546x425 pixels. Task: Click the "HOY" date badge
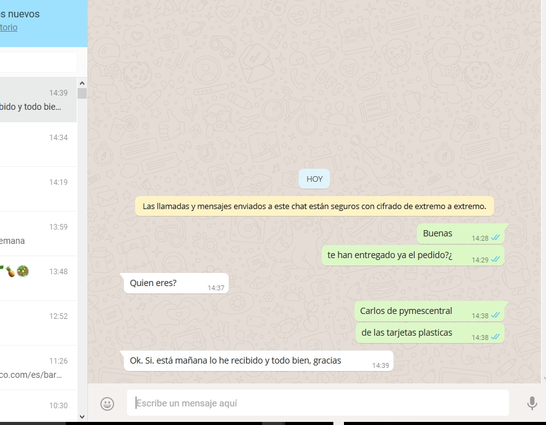click(314, 179)
